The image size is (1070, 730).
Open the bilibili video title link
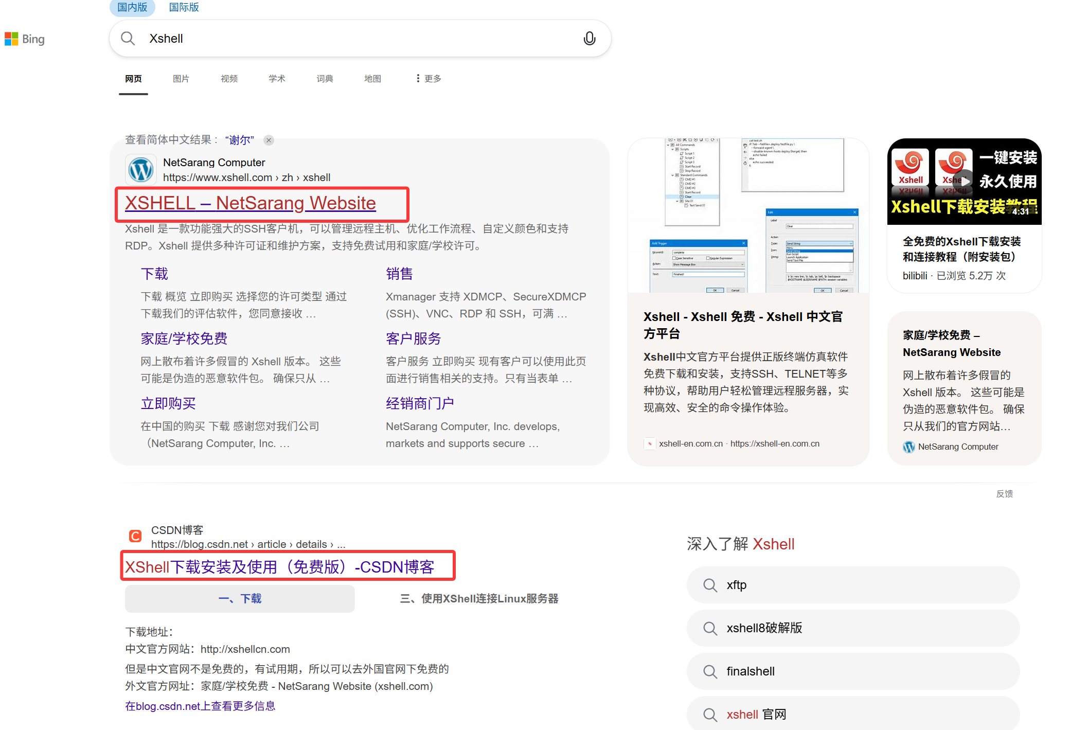click(961, 249)
